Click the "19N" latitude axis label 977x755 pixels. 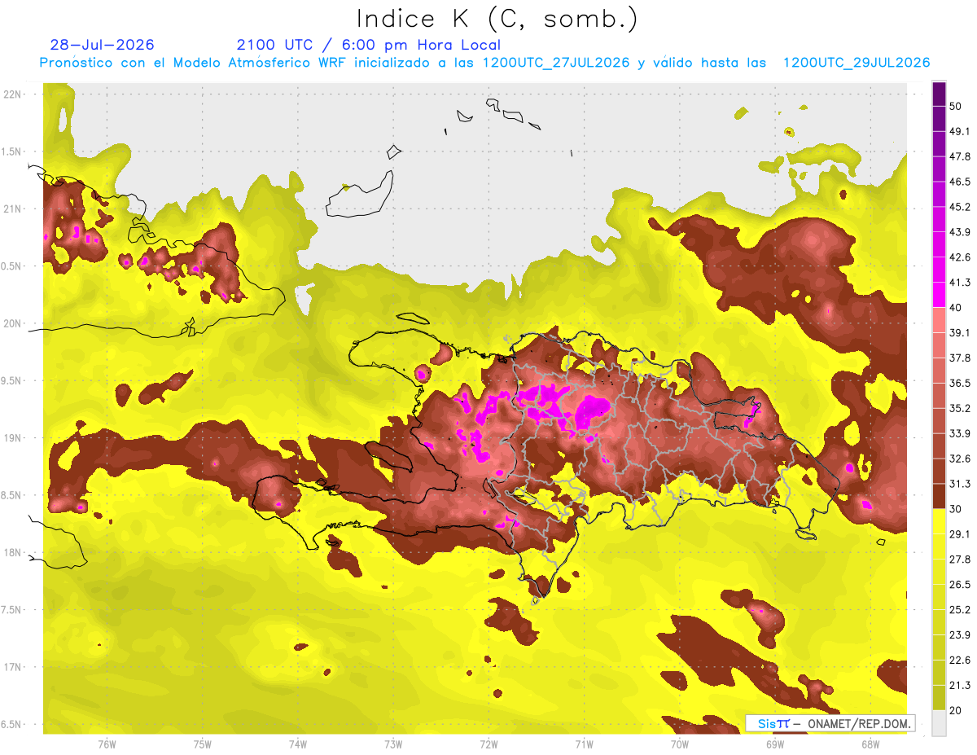[13, 437]
